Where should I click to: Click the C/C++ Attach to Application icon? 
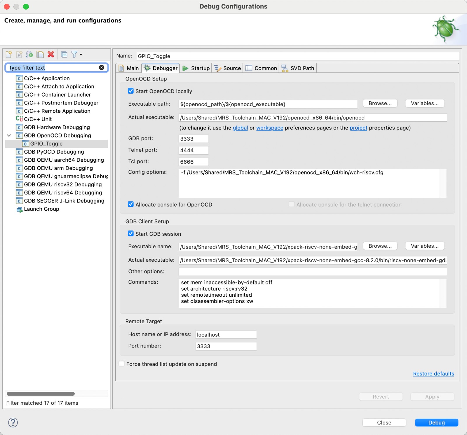click(x=19, y=87)
